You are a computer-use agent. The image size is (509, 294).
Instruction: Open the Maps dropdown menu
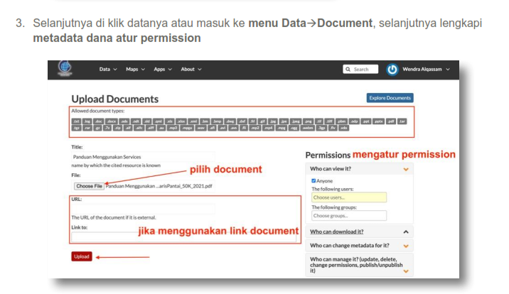[x=135, y=70]
